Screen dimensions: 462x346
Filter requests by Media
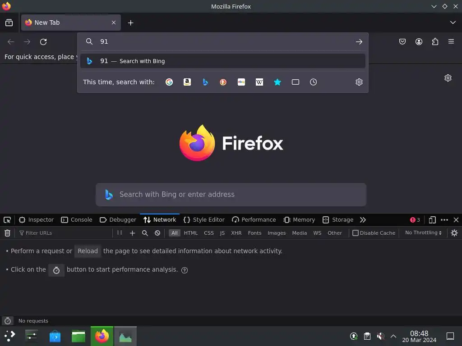coord(300,233)
